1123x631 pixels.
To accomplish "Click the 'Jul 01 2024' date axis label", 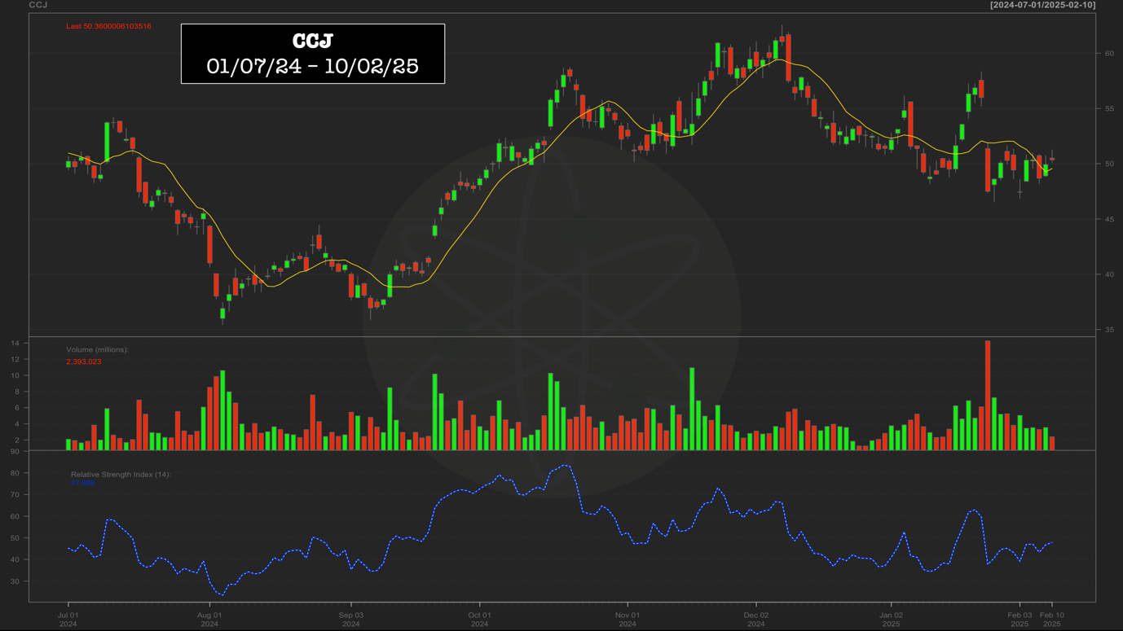I will point(68,620).
